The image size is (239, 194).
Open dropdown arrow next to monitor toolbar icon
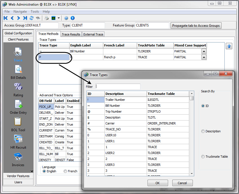tap(59, 18)
